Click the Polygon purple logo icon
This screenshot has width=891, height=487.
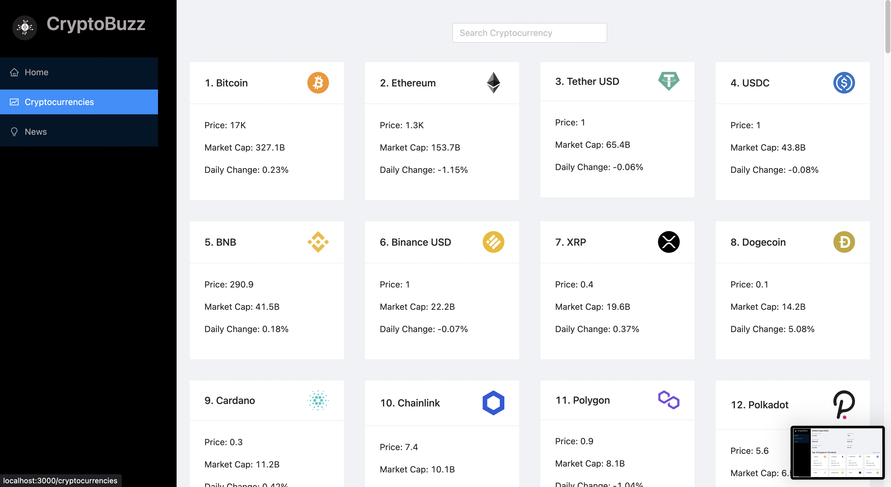tap(669, 400)
